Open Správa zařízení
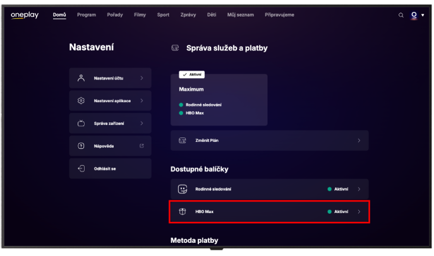 110,124
